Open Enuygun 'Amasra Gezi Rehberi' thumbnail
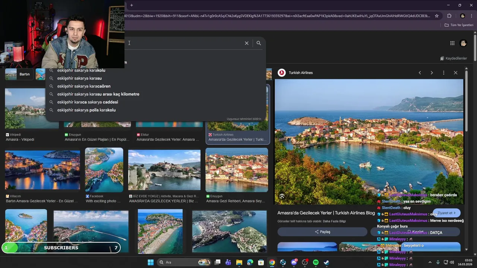This screenshot has height=268, width=477. pyautogui.click(x=237, y=170)
